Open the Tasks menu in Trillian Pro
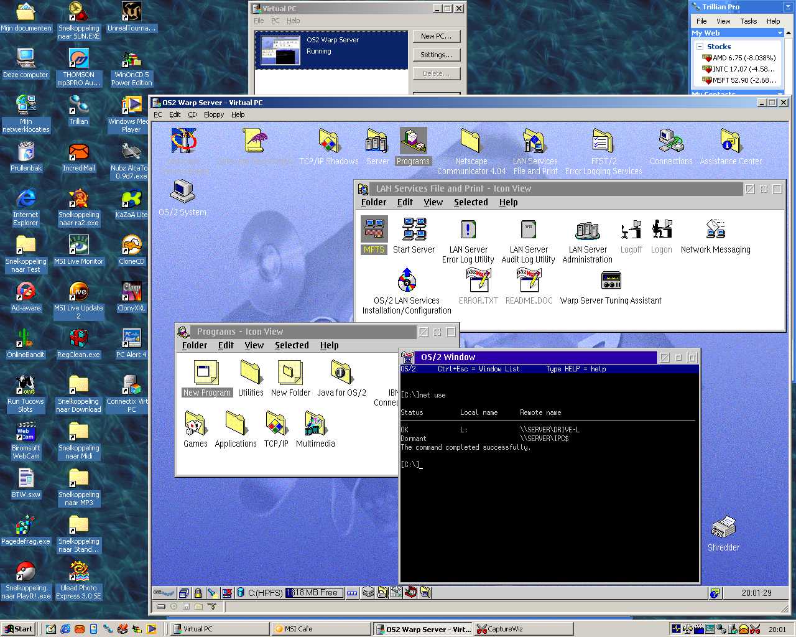This screenshot has height=637, width=796. [x=748, y=21]
